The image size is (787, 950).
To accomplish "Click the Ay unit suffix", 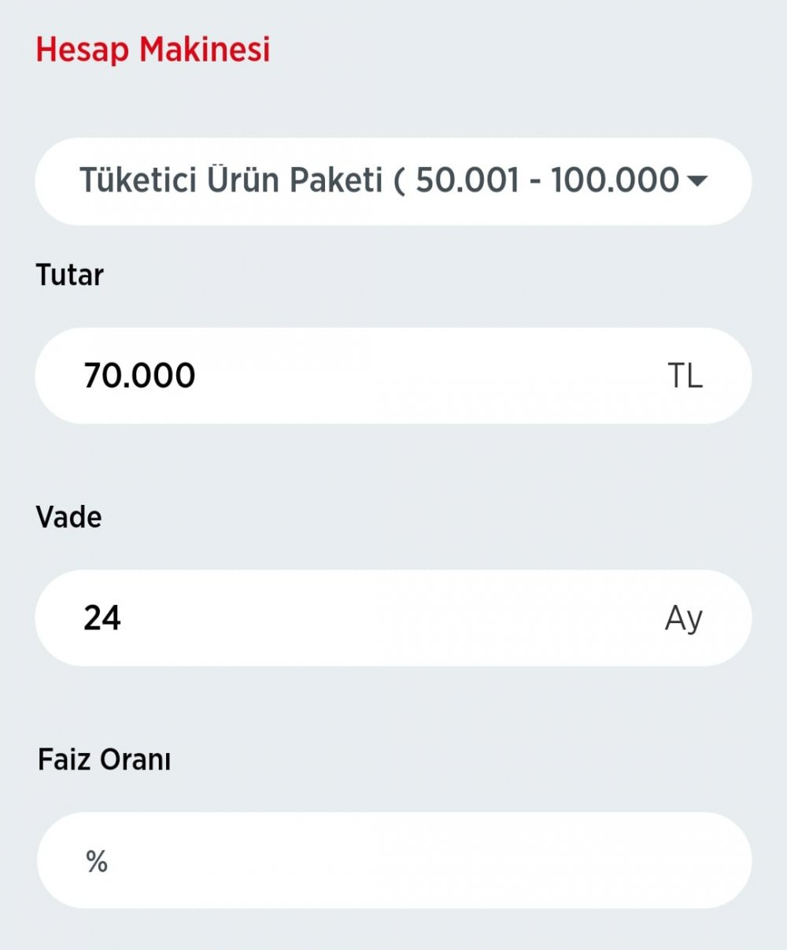I will (x=683, y=619).
